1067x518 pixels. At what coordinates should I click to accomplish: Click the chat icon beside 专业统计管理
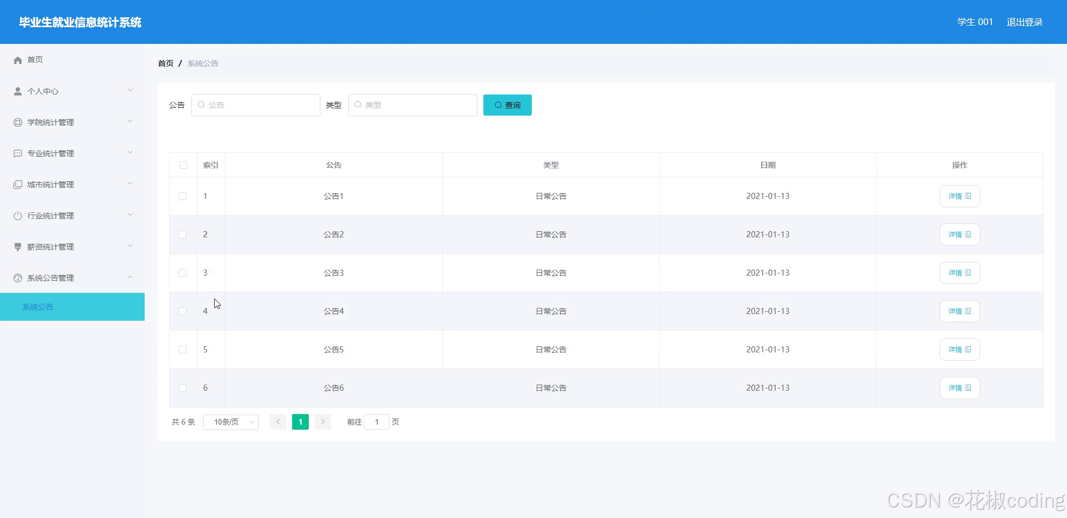click(18, 153)
